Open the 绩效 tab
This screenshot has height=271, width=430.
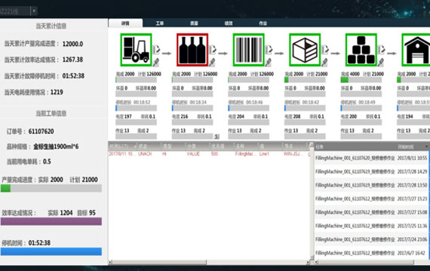pos(229,23)
